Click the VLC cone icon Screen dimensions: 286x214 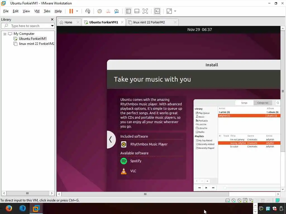pyautogui.click(x=124, y=171)
